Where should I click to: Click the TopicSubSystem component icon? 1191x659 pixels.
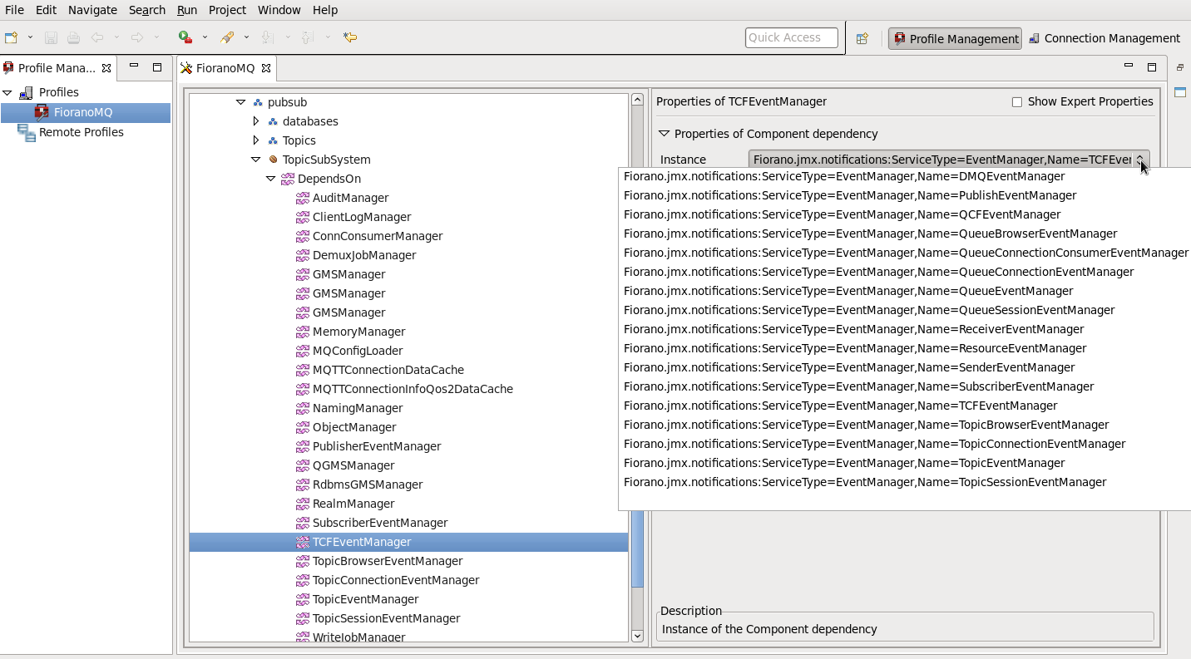273,160
